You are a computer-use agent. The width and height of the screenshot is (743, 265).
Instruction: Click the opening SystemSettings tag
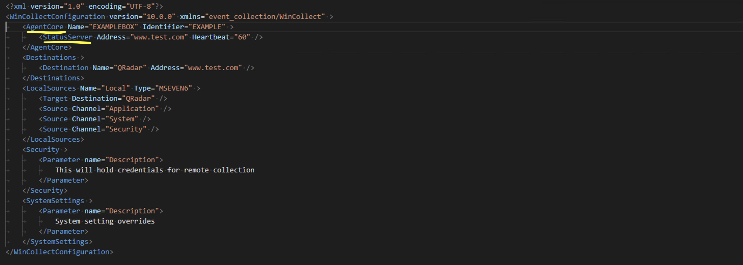(55, 201)
